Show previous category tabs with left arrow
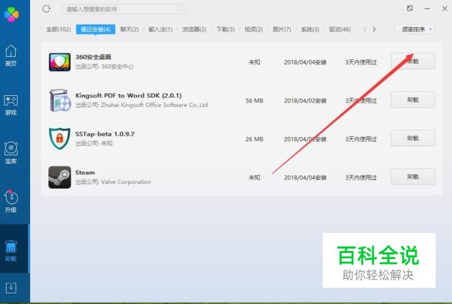Screen dimensions: 452x304 click(x=364, y=29)
